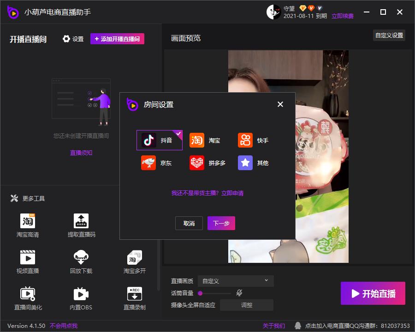415x332 pixels.
Task: Click the Version 4.1.50 text
Action: 26,326
